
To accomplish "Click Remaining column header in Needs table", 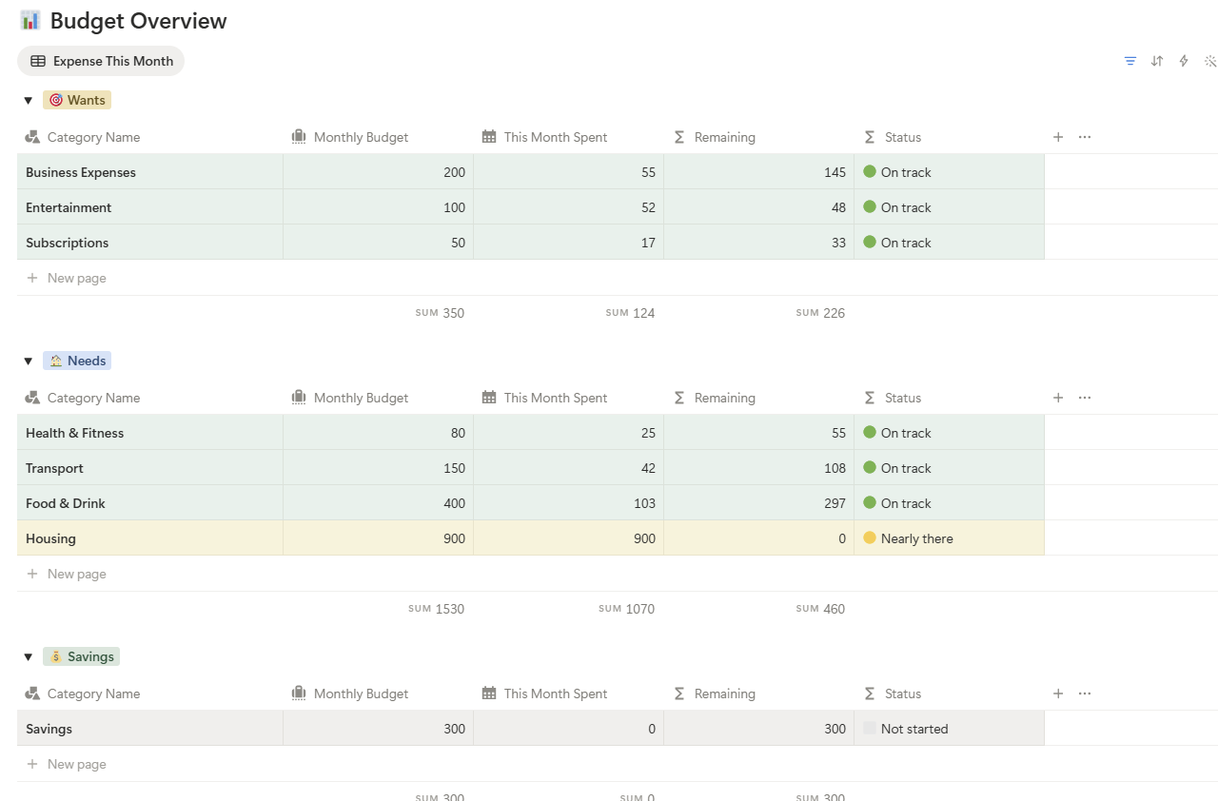I will click(x=759, y=398).
